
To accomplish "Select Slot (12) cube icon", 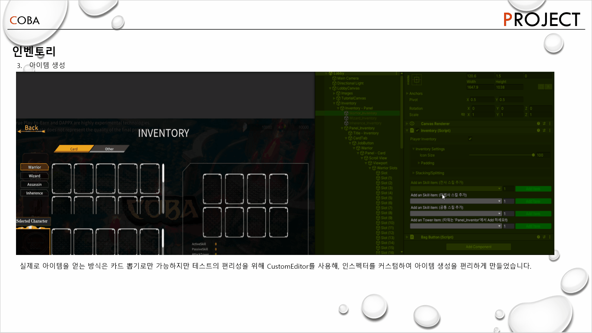I will point(378,233).
